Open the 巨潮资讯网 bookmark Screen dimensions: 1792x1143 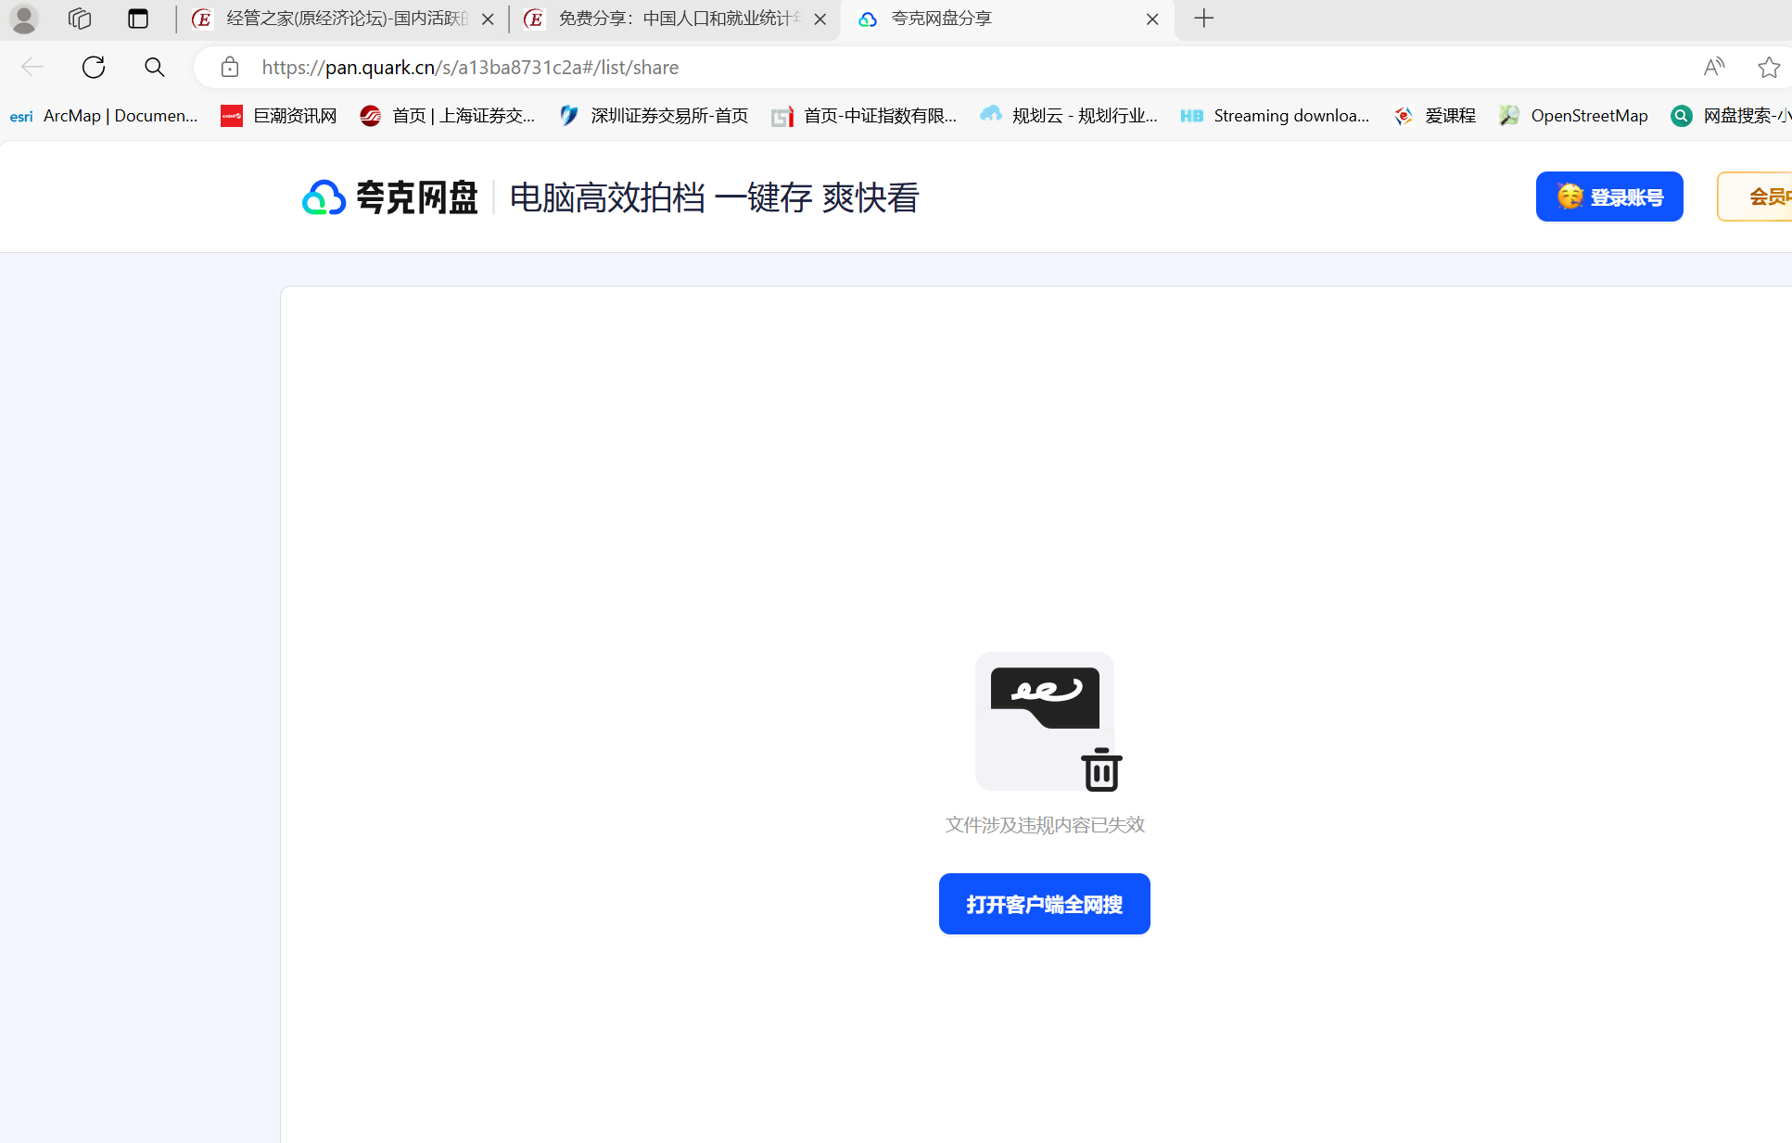[279, 116]
